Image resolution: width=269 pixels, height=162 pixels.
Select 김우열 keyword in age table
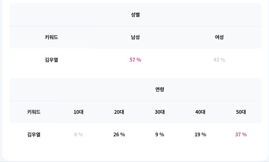(34, 134)
